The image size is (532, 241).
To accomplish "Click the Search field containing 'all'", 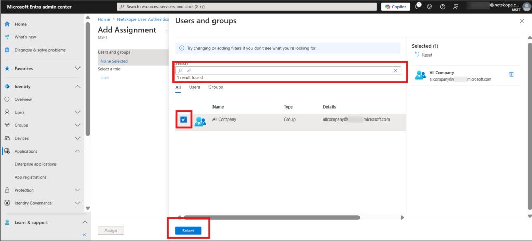I will point(288,71).
